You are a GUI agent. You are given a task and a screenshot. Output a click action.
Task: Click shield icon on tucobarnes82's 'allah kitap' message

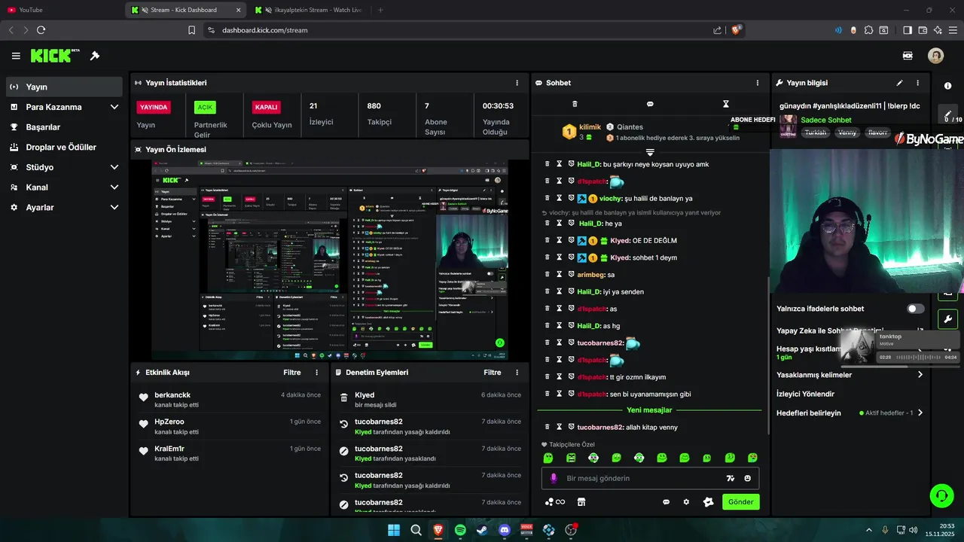(x=571, y=427)
